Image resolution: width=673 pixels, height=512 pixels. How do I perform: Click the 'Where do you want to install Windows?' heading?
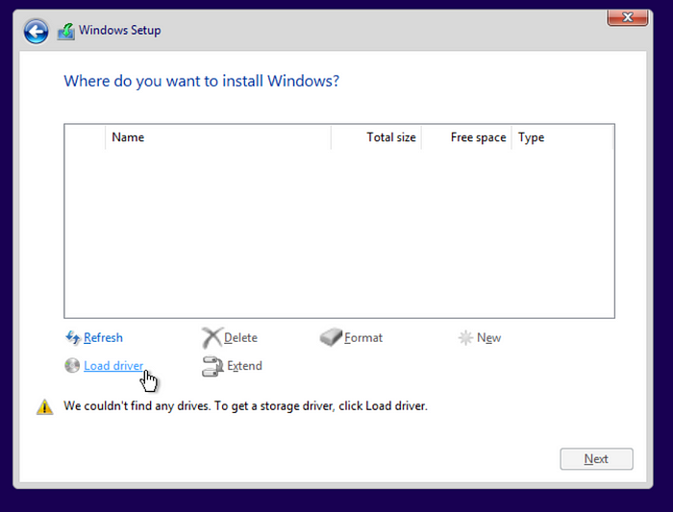point(202,81)
